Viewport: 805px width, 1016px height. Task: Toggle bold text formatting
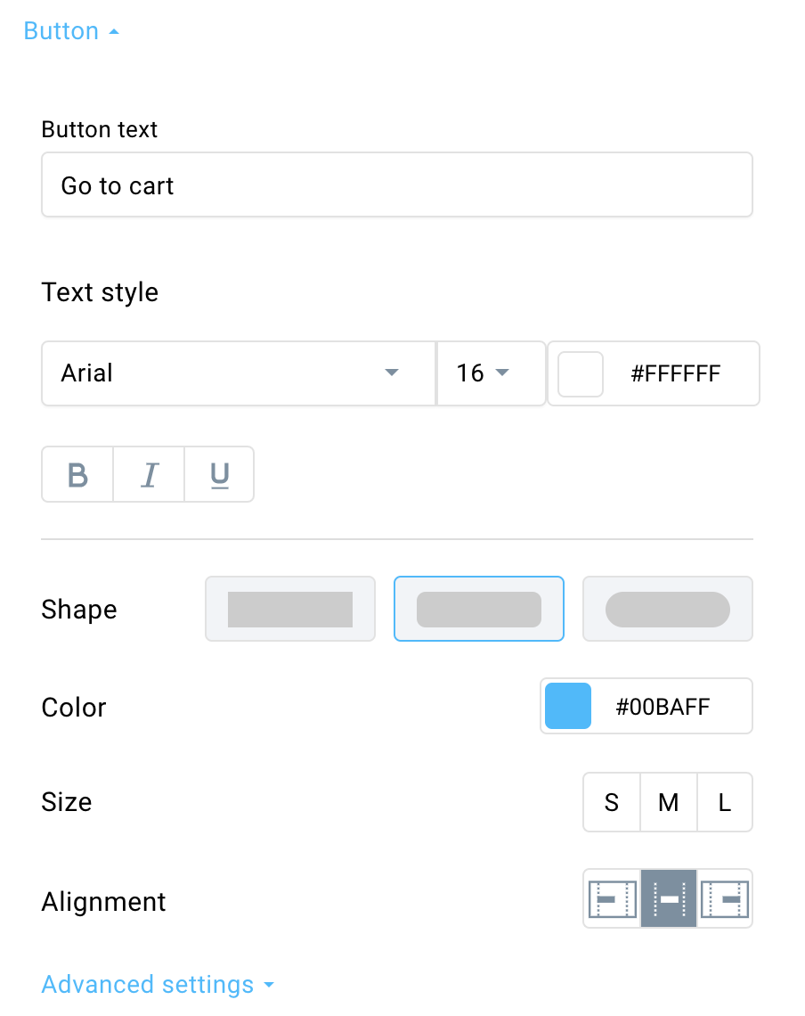[x=77, y=474]
